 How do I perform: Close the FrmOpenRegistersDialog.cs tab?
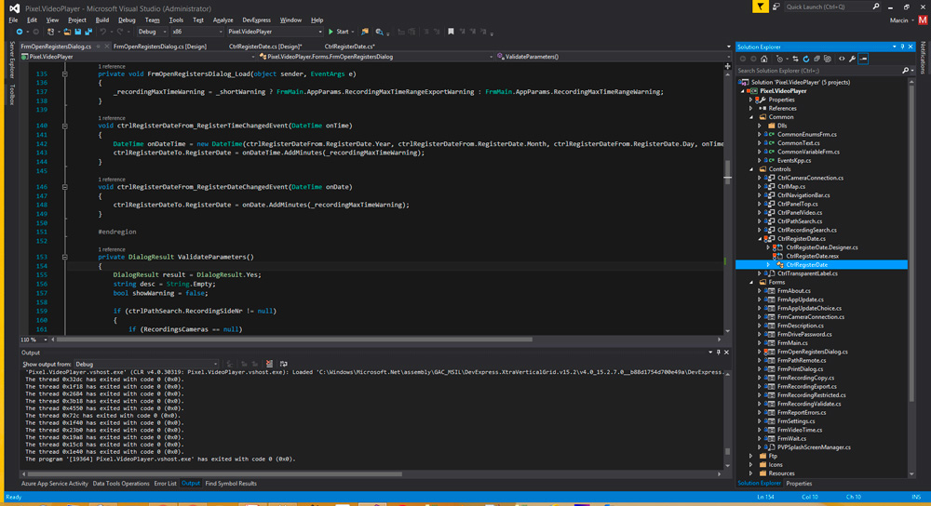107,47
